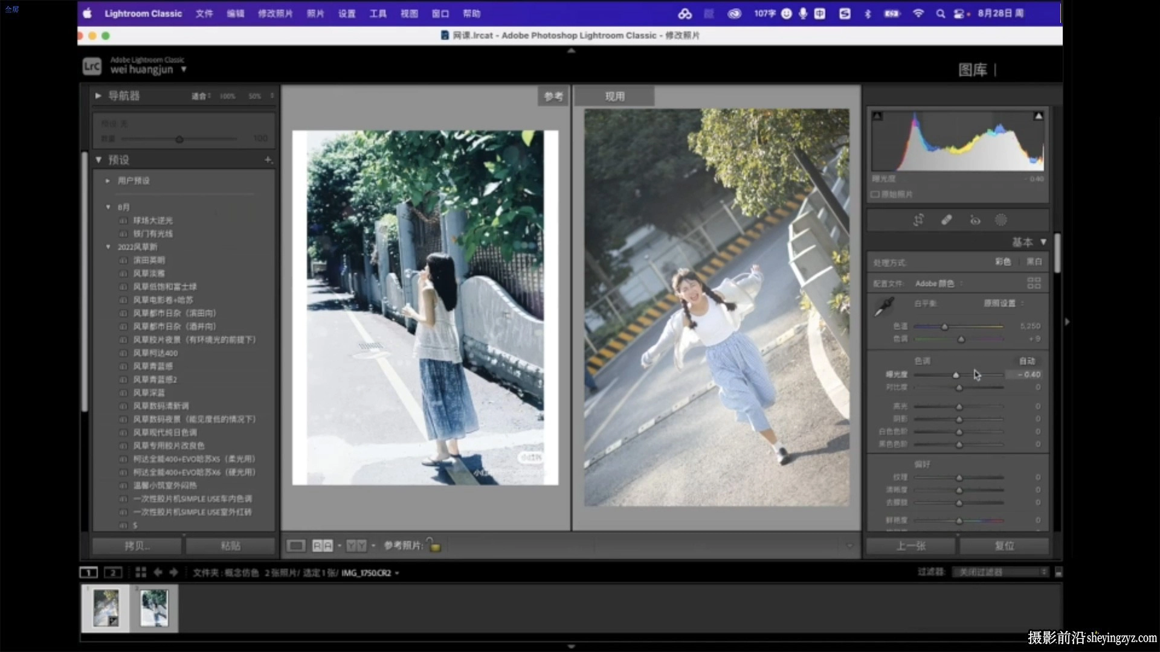
Task: Toggle highlight clipping indicator in histogram
Action: pyautogui.click(x=1038, y=116)
